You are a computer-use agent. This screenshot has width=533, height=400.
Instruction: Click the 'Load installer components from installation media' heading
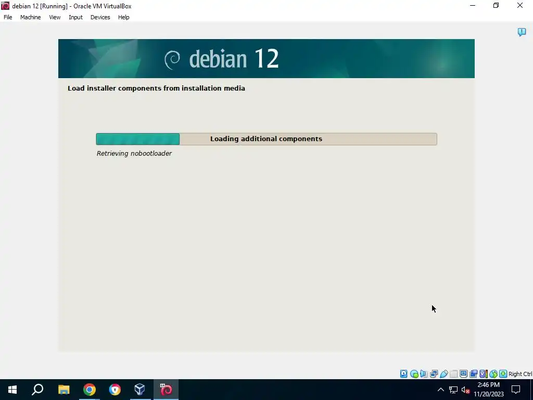tap(156, 88)
